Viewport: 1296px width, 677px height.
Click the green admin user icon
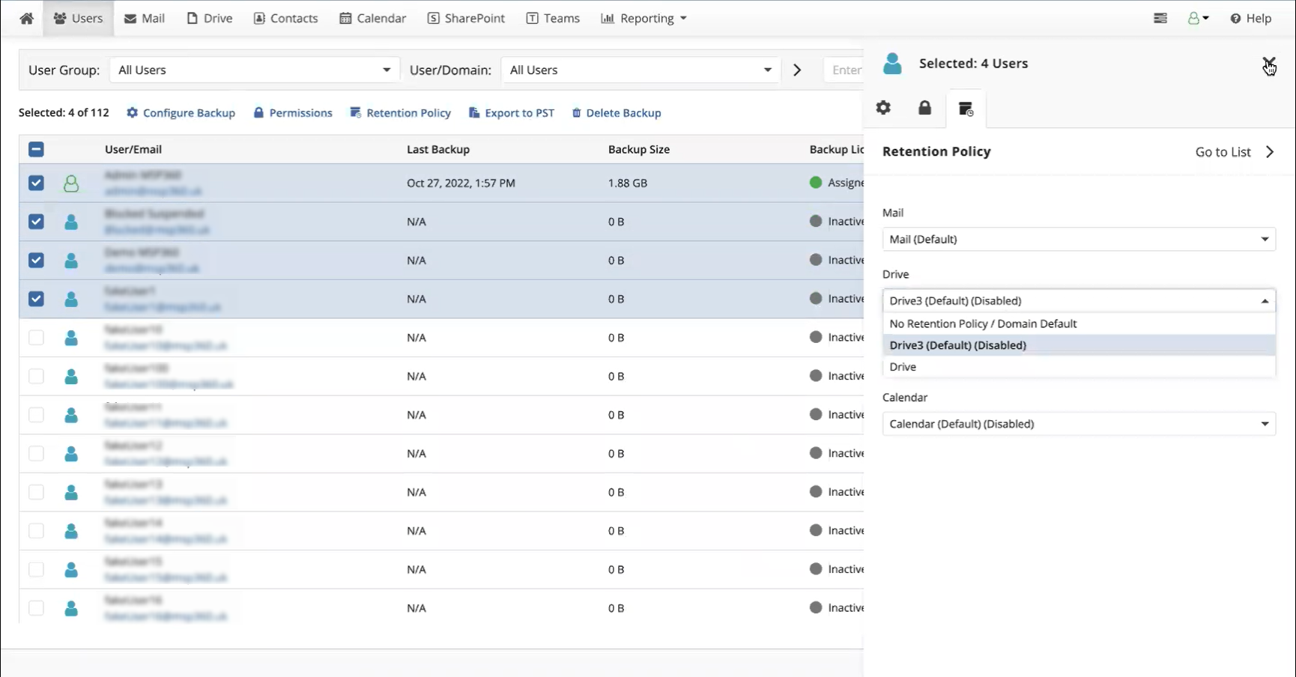(71, 183)
